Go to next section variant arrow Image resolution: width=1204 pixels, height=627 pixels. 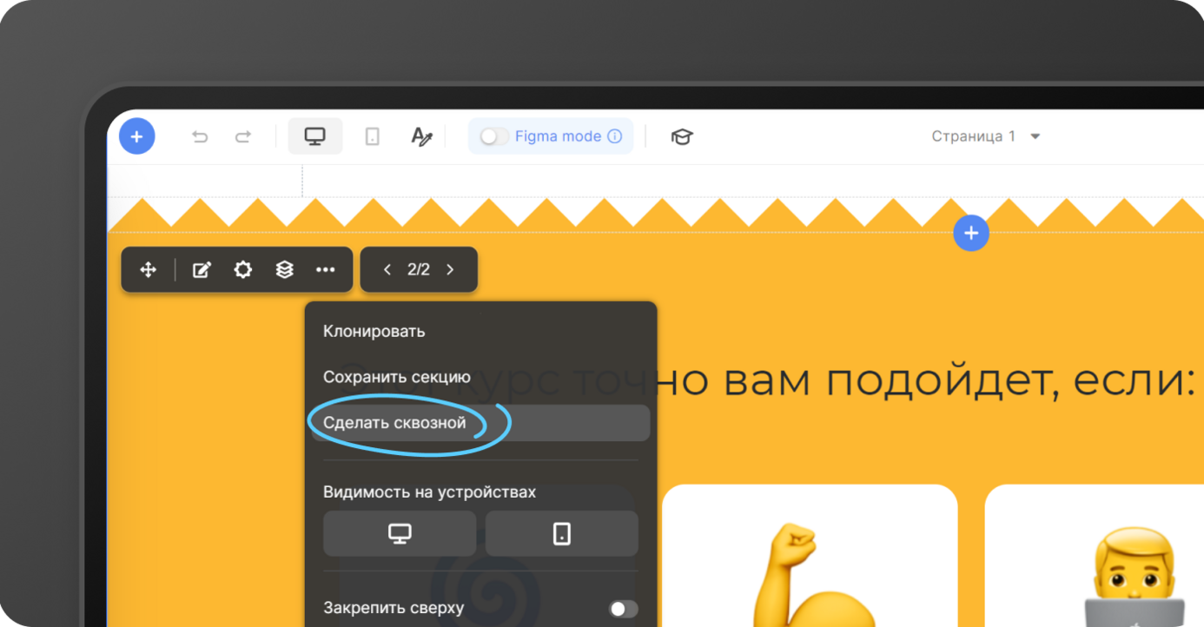pyautogui.click(x=450, y=270)
